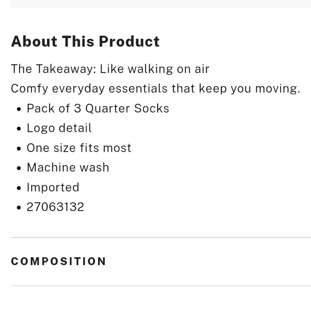Click bullet point beside One size fits most

[x=19, y=149]
